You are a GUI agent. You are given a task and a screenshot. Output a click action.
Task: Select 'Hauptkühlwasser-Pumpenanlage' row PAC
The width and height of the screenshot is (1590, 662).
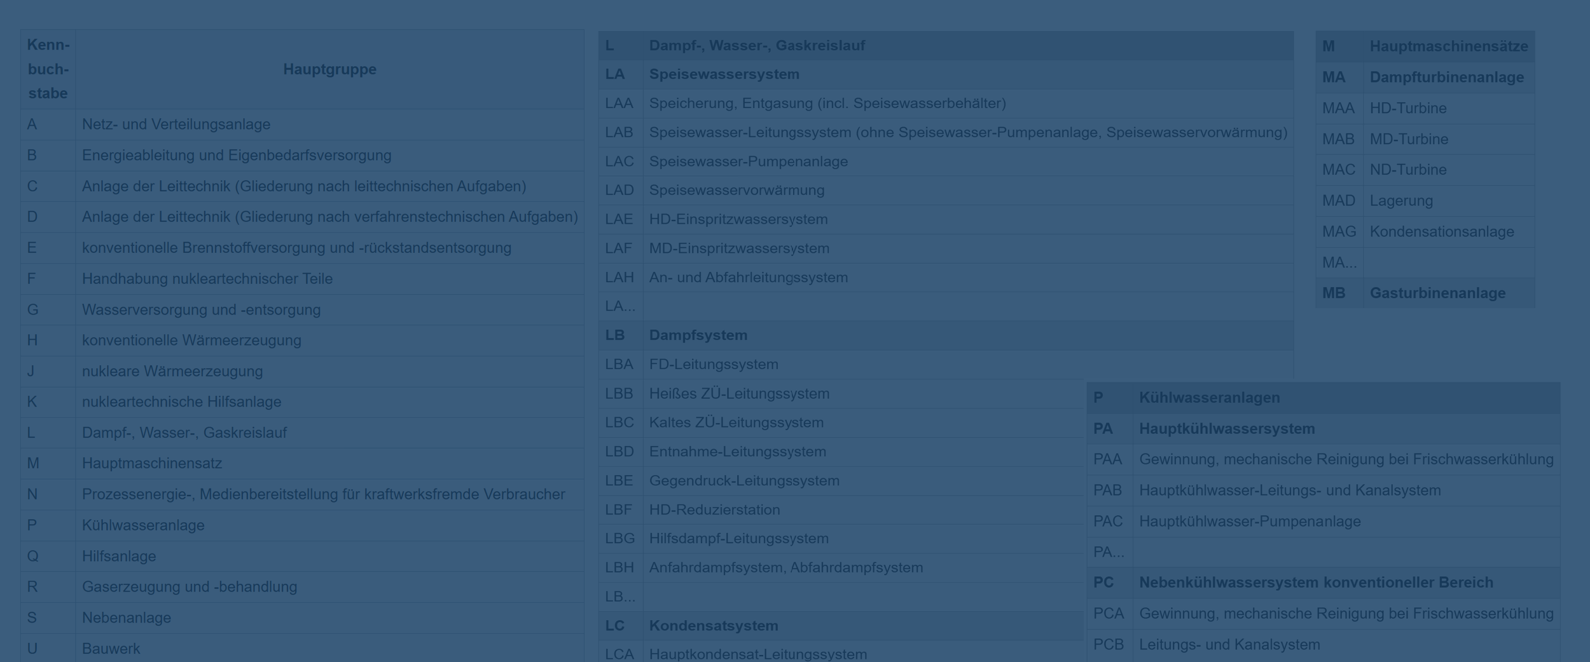tap(1250, 522)
